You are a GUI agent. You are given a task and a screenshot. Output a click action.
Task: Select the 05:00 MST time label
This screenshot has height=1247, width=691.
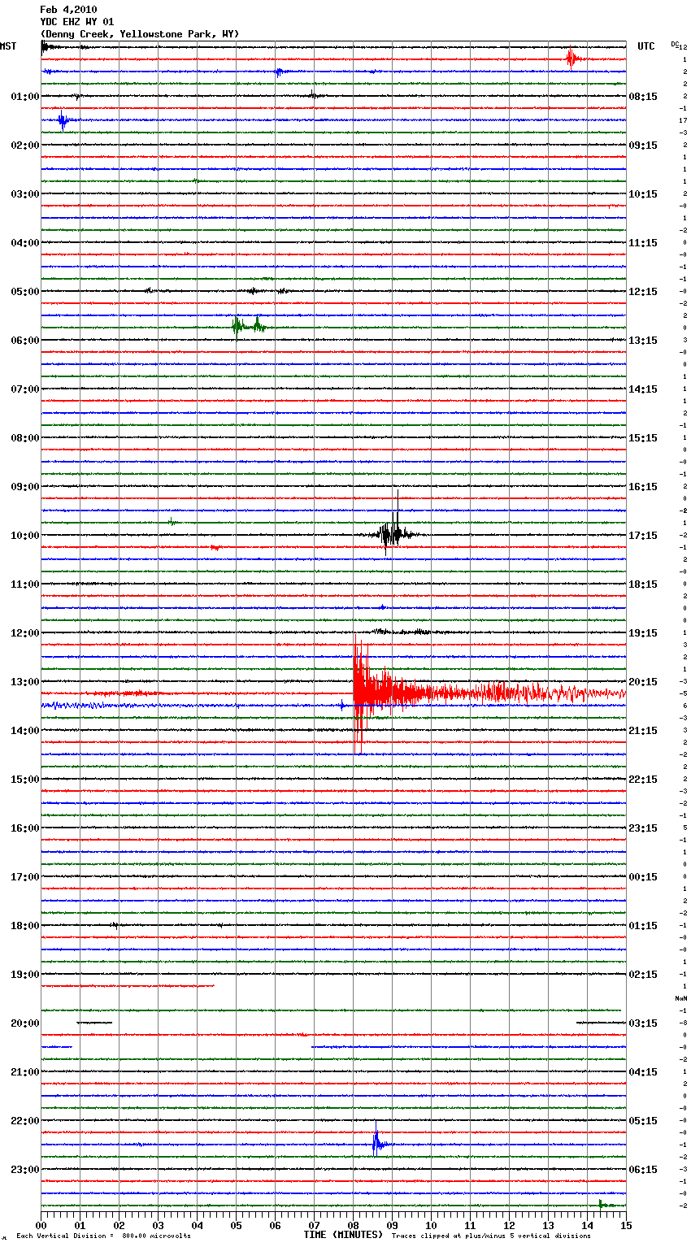(25, 292)
